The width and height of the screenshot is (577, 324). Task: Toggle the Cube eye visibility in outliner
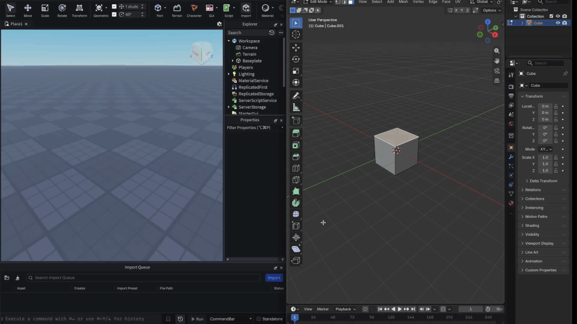pos(558,23)
